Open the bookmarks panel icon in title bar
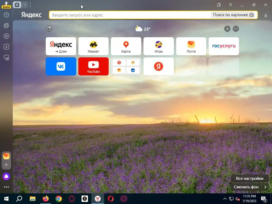Screen dimensions: 272x204 click(x=219, y=5)
